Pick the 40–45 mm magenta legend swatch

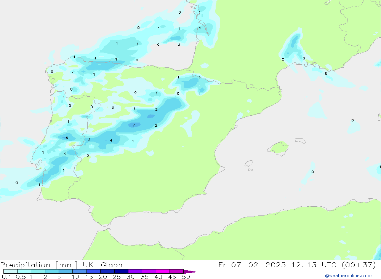[x=163, y=271]
